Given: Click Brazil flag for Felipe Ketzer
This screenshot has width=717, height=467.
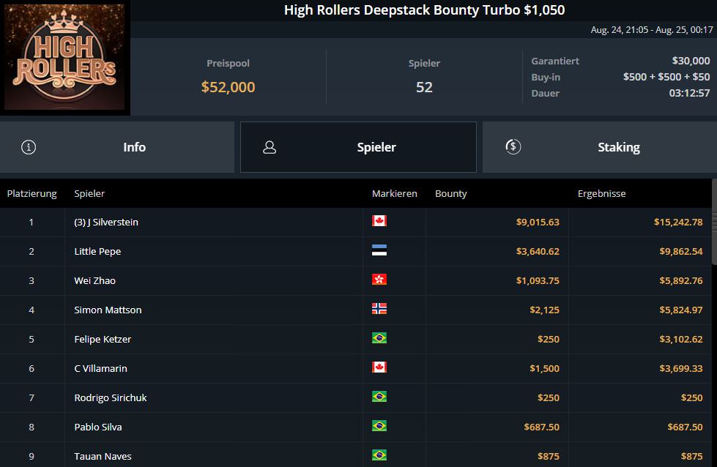Looking at the screenshot, I should (x=379, y=338).
